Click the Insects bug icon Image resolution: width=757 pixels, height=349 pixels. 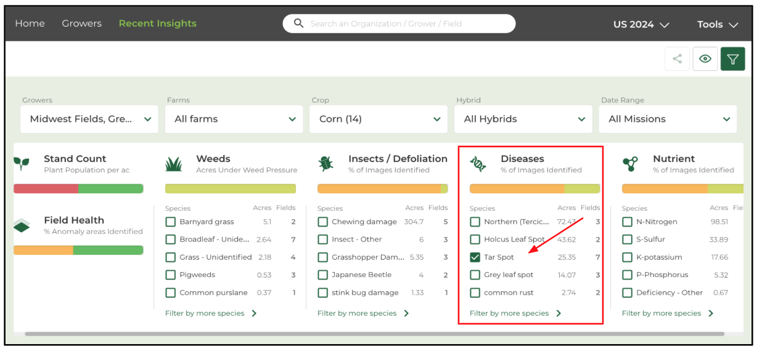coord(325,164)
